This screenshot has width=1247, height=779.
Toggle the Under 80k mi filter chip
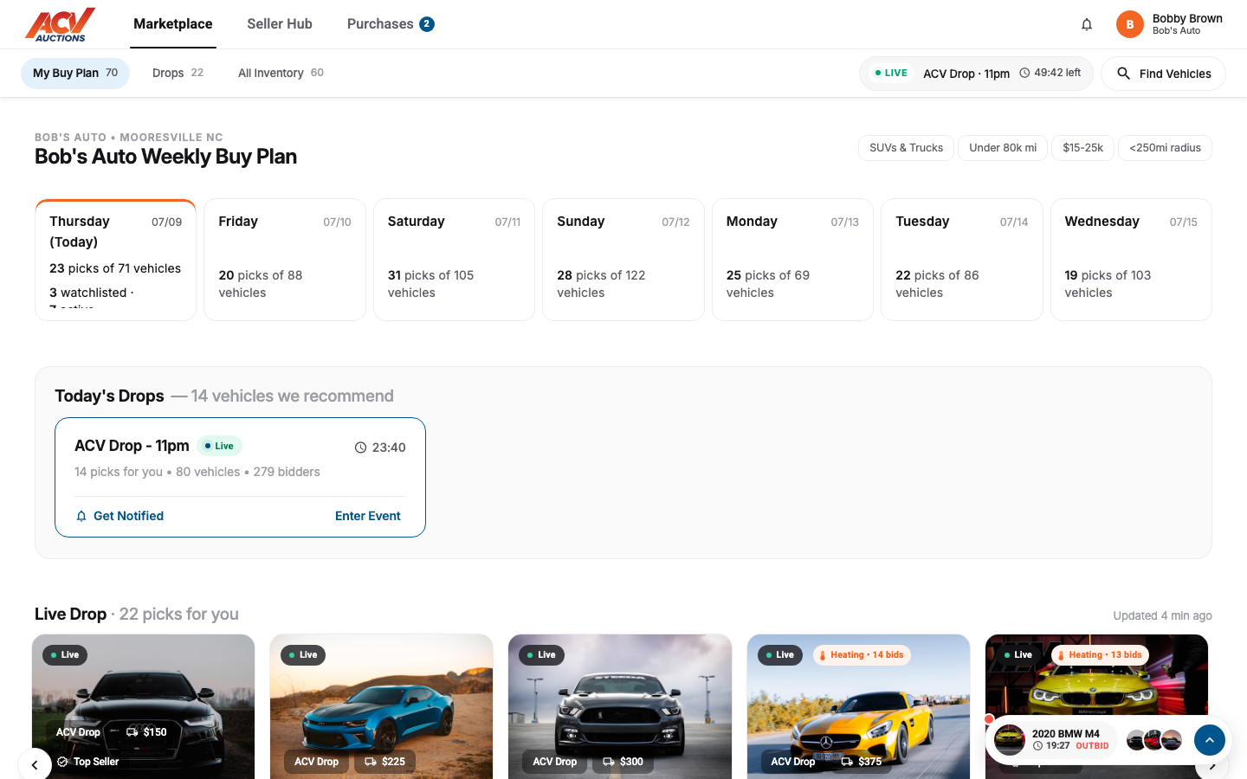click(1003, 148)
